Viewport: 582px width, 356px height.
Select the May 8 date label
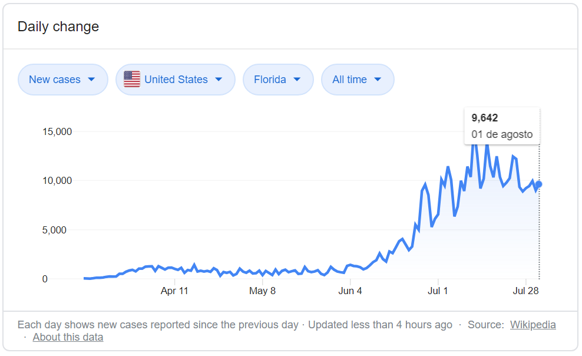(262, 291)
